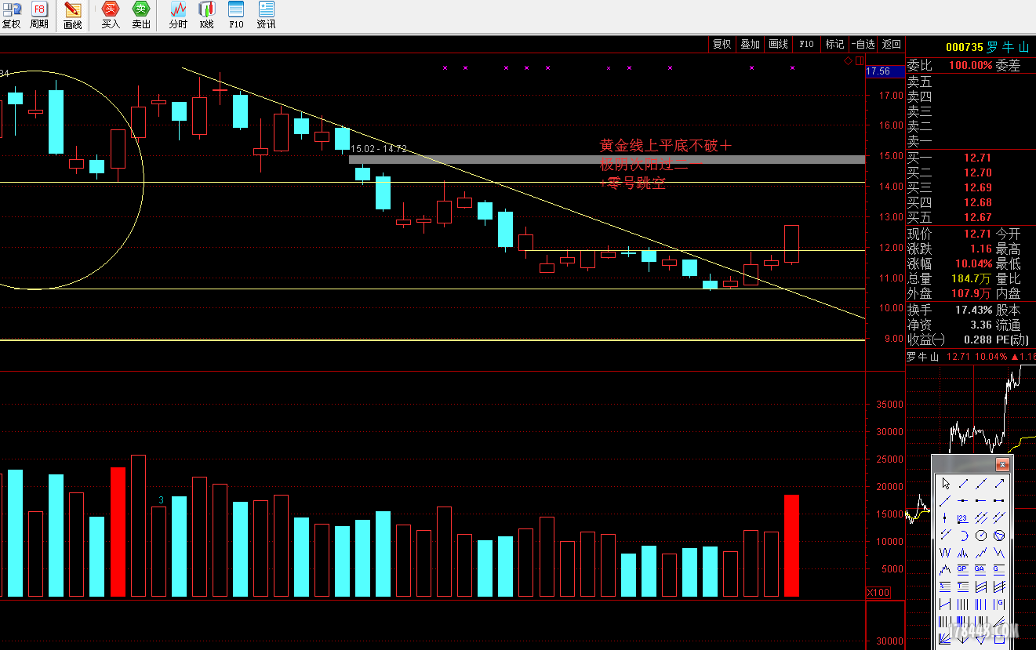Switch to the K线 candlestick view
This screenshot has height=650, width=1036.
click(207, 15)
